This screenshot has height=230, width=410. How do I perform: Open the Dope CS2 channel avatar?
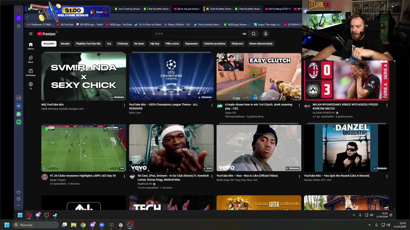click(220, 106)
